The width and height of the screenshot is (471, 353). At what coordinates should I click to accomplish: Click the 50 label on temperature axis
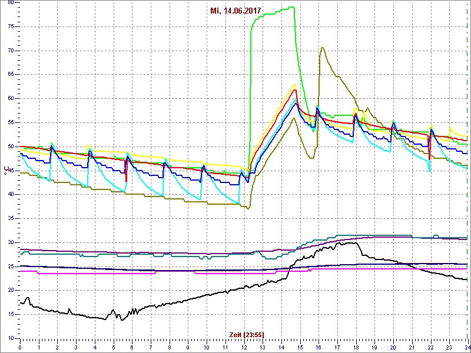[x=10, y=146]
